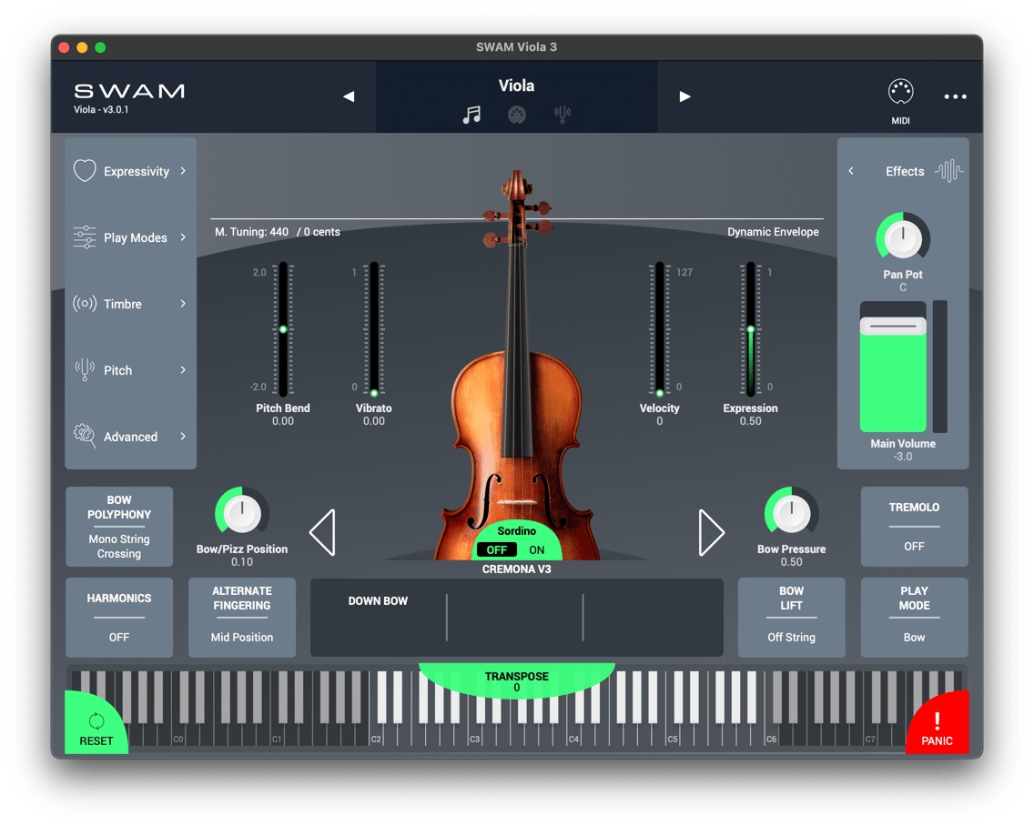Image resolution: width=1034 pixels, height=826 pixels.
Task: Select the music note preset icon
Action: 471,115
